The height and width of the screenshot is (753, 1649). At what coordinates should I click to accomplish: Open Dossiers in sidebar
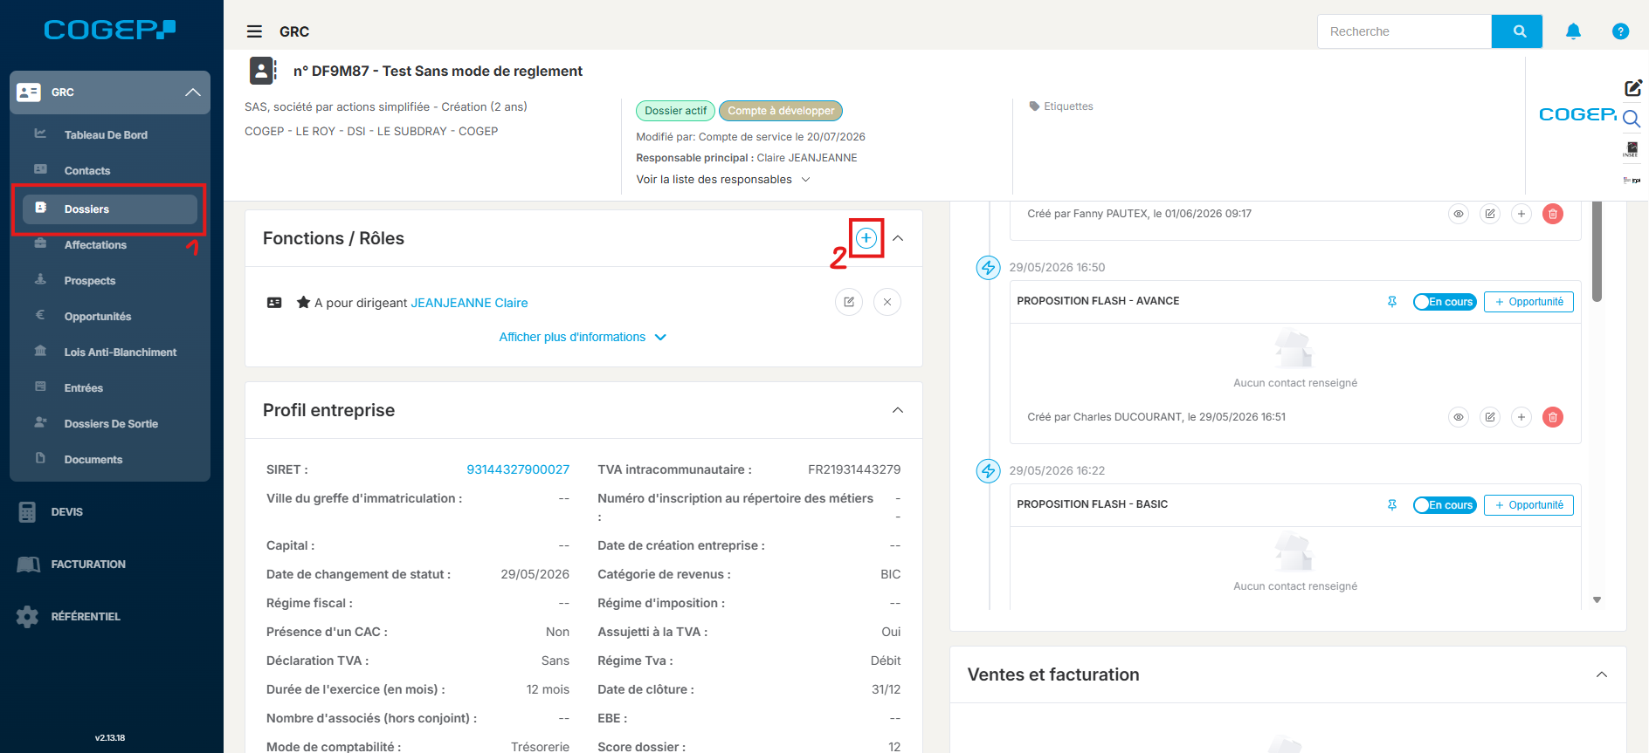pyautogui.click(x=110, y=209)
